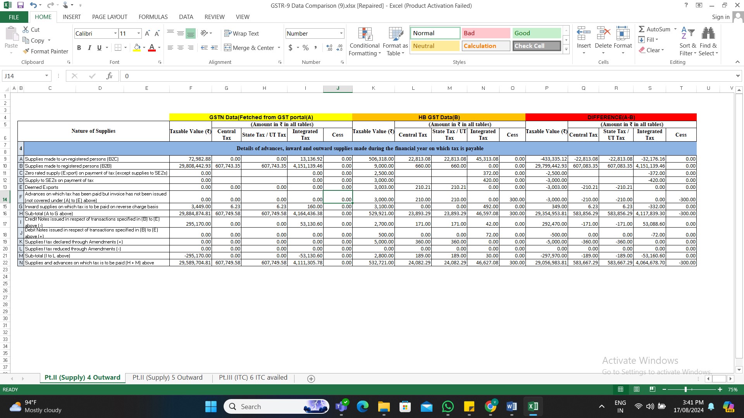The image size is (744, 418).
Task: Click the zoom out minus button
Action: pos(664,389)
